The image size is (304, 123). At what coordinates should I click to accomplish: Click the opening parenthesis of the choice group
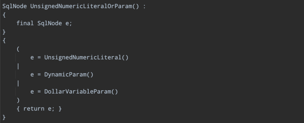(x=18, y=49)
